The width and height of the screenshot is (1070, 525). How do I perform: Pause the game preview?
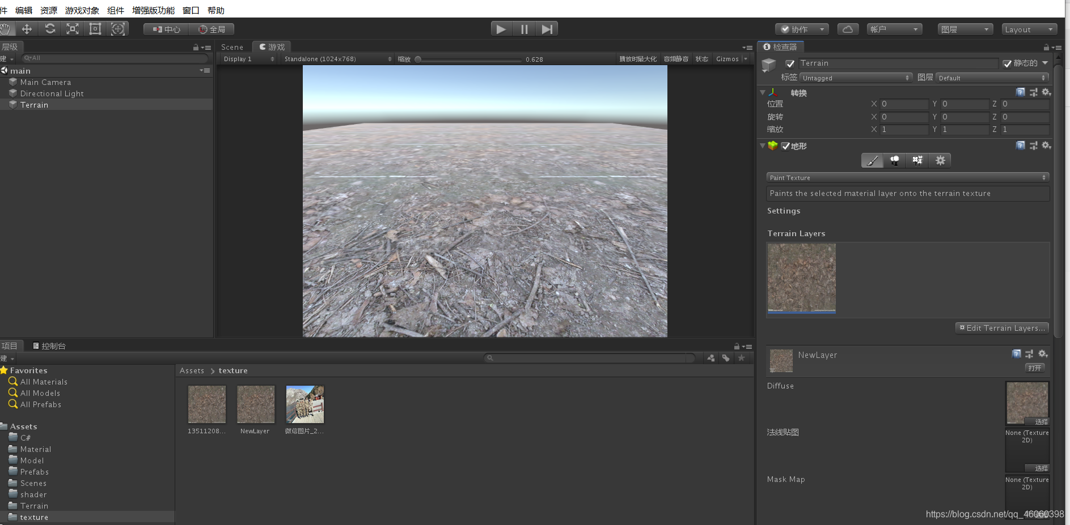pos(524,29)
